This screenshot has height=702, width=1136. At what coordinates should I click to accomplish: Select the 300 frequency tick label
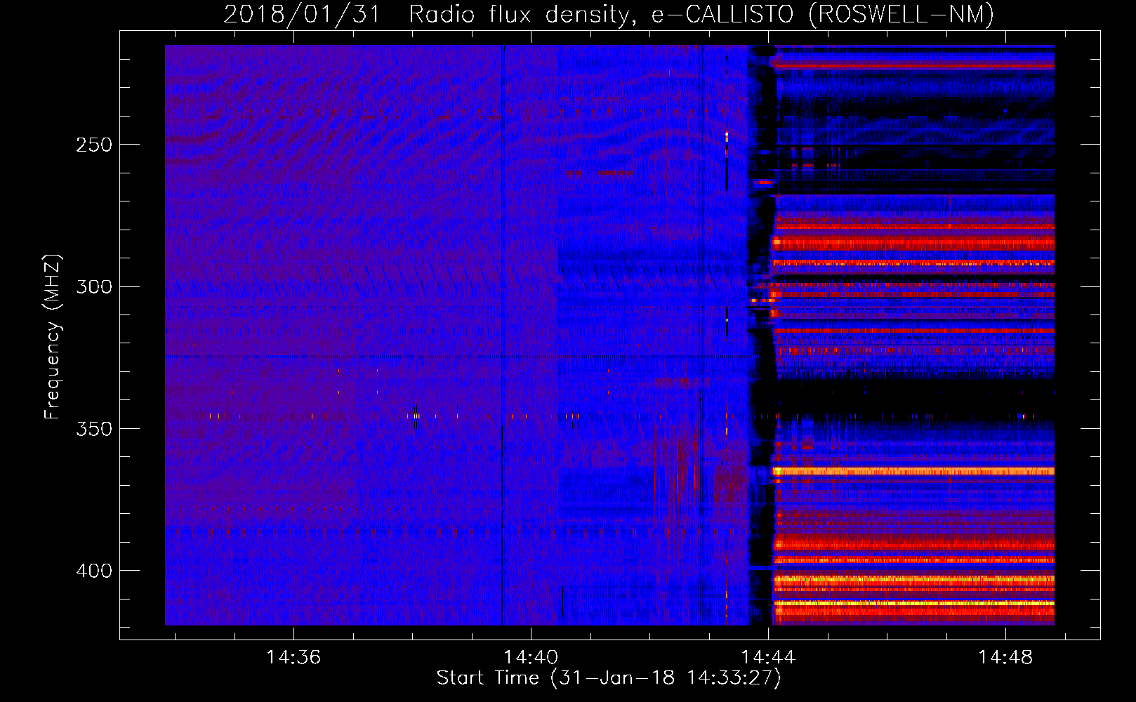coord(94,287)
